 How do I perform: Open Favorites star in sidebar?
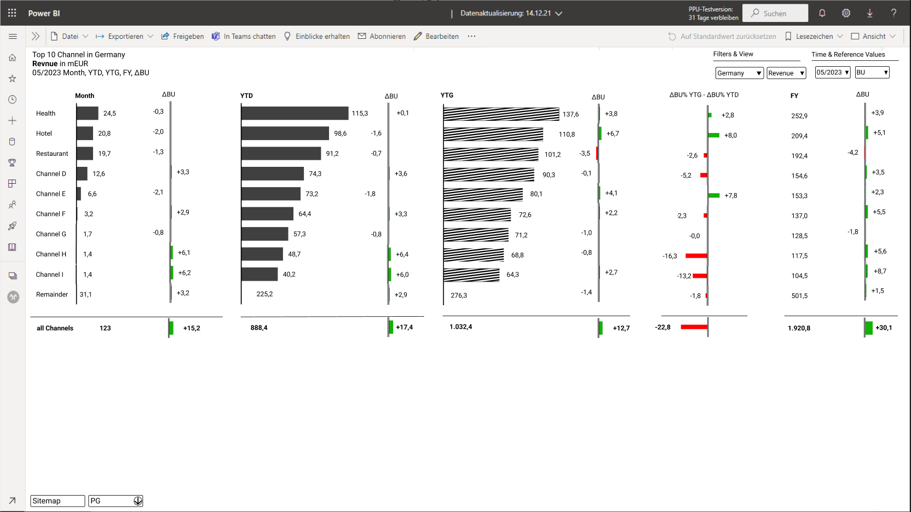12,79
